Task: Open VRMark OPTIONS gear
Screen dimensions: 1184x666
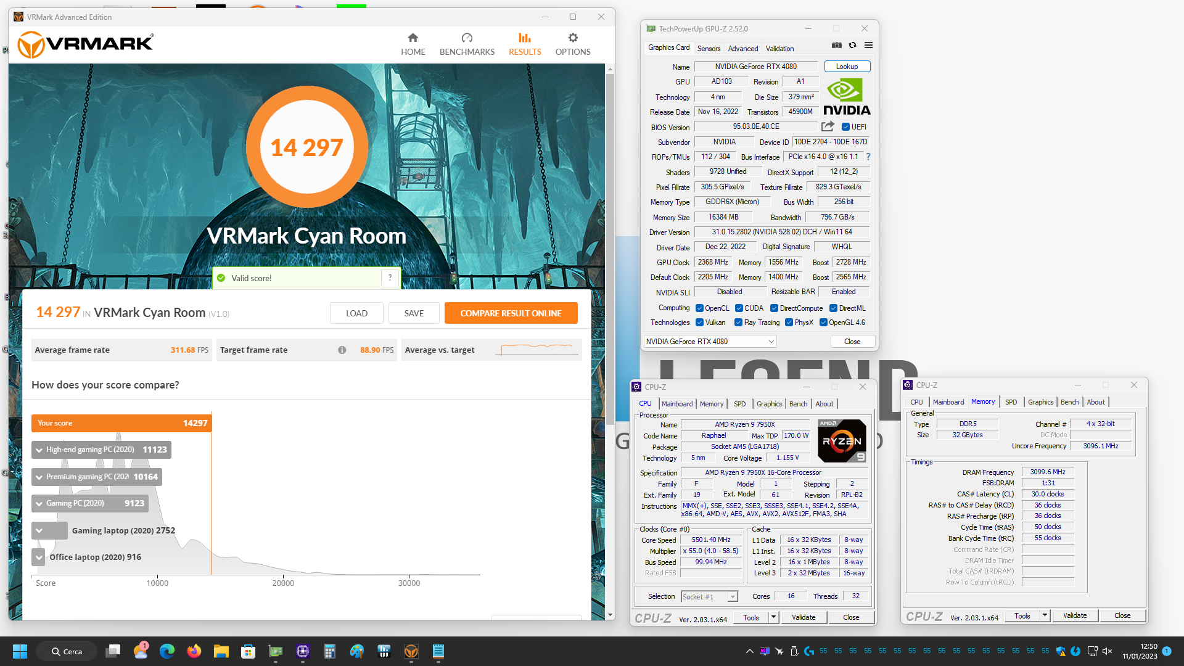Action: (573, 44)
